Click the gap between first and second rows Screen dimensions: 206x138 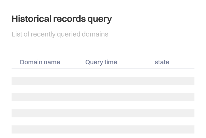pos(103,89)
